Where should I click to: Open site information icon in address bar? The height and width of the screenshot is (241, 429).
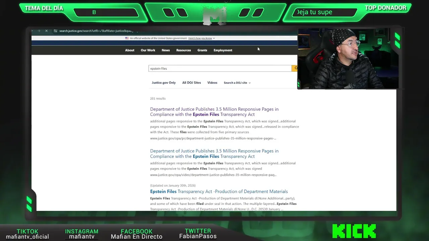click(55, 31)
